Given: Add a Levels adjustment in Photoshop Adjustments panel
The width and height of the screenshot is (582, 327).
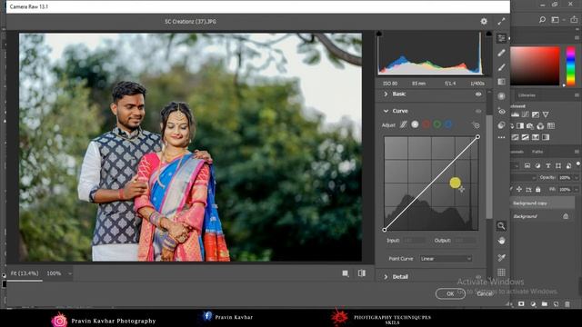Looking at the screenshot, I should coord(516,114).
